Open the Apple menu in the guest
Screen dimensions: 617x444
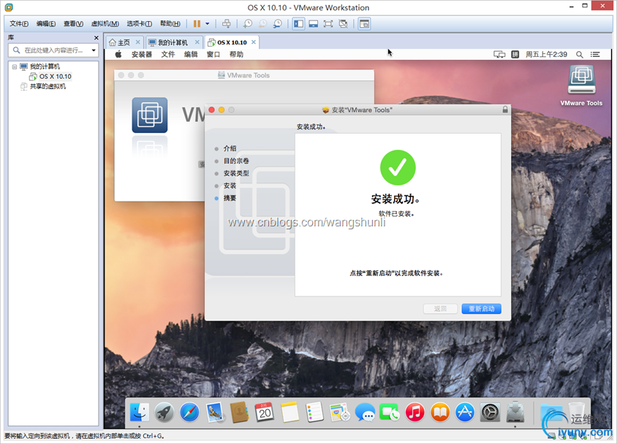[x=118, y=54]
